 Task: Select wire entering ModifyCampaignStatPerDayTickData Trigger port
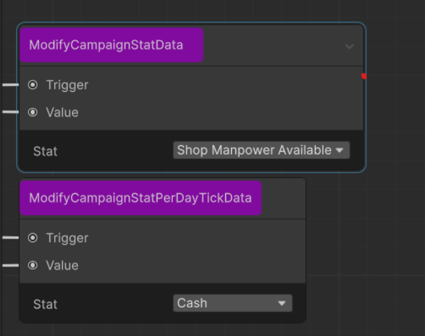[x=10, y=238]
